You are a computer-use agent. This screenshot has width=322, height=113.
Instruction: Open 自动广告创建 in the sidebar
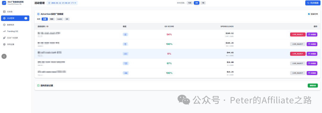pyautogui.click(x=15, y=38)
